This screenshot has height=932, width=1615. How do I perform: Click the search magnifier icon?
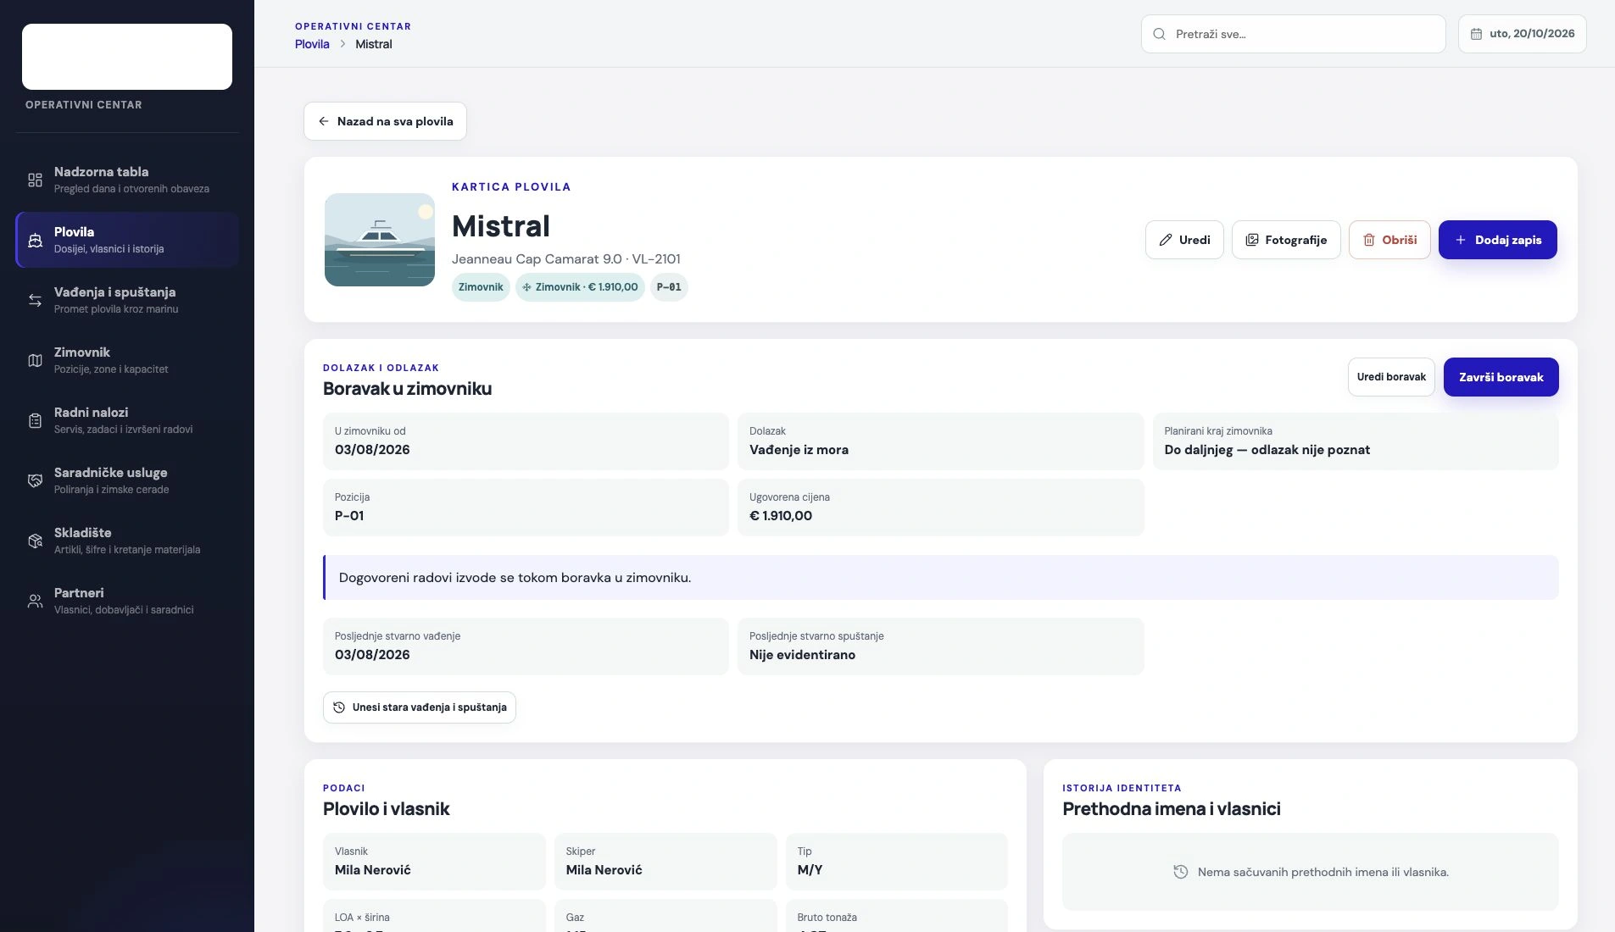coord(1159,34)
